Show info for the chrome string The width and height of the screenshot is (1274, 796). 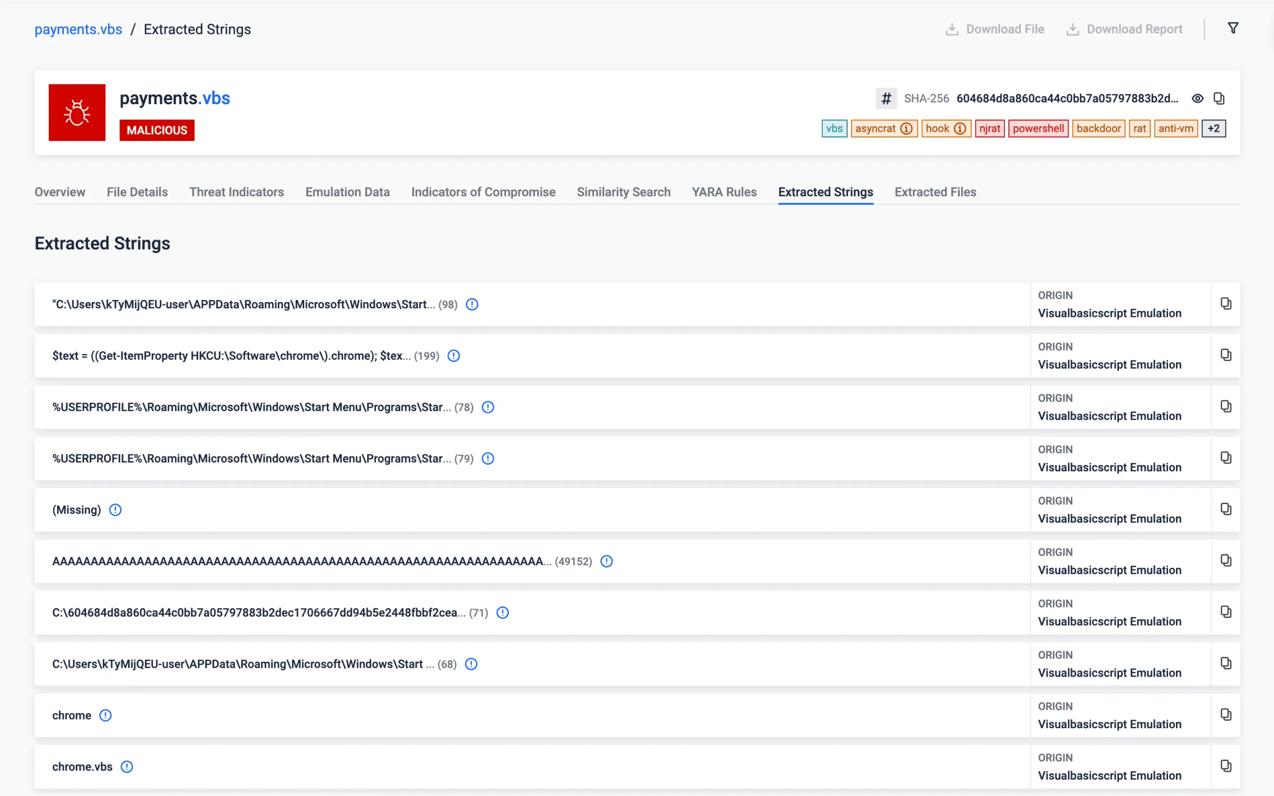click(x=105, y=715)
